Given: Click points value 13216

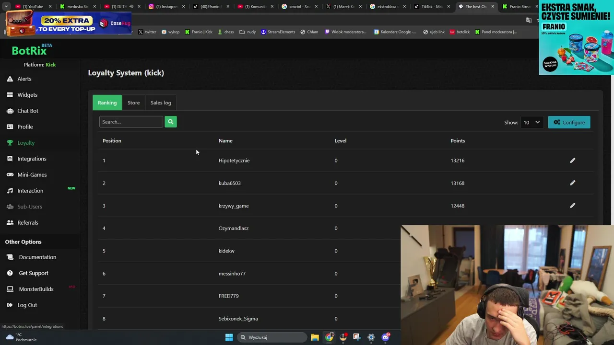Looking at the screenshot, I should pos(458,161).
